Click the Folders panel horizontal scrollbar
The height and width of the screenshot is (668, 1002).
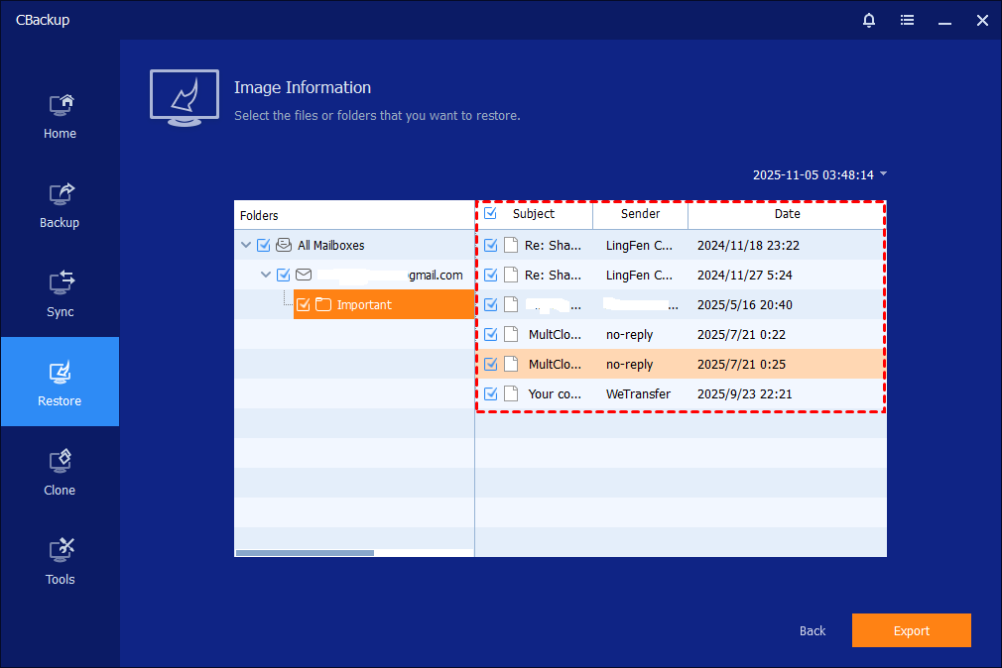pos(305,553)
